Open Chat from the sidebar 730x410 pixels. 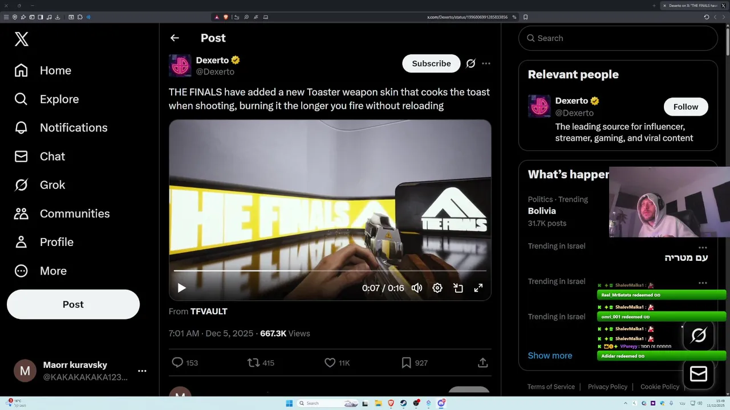pos(39,156)
